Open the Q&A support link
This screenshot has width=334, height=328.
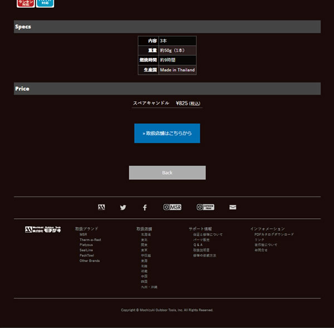[198, 245]
